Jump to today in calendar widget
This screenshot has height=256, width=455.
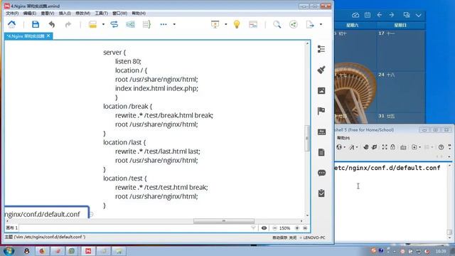coord(368,15)
